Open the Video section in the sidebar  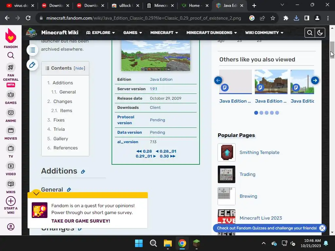11,169
